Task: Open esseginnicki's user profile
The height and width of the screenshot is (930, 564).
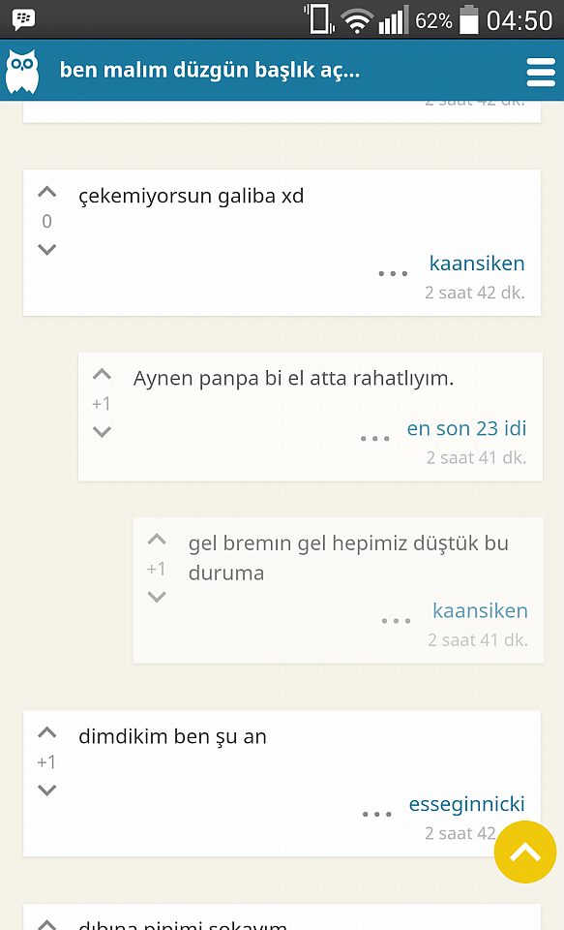Action: pyautogui.click(x=467, y=804)
